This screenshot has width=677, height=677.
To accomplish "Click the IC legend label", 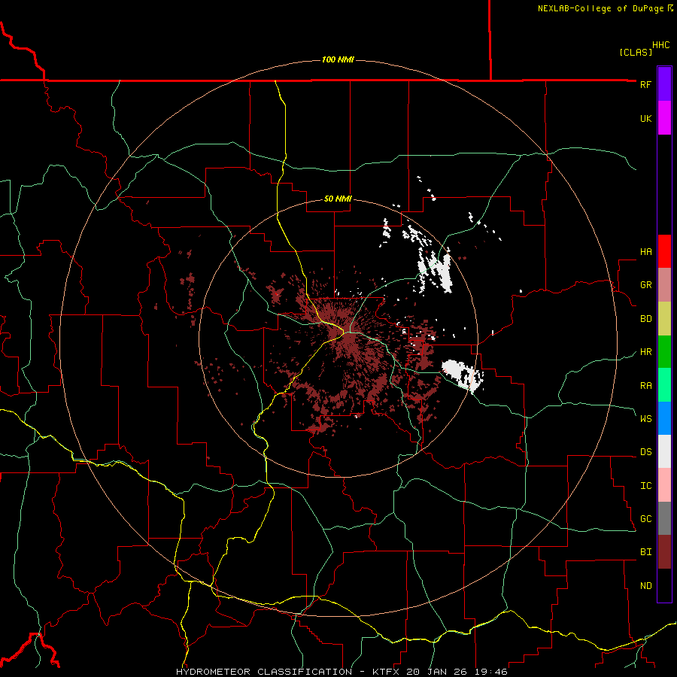I will (x=645, y=486).
